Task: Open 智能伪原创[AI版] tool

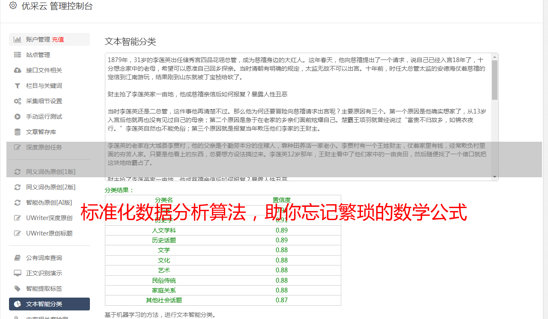Action: point(49,203)
